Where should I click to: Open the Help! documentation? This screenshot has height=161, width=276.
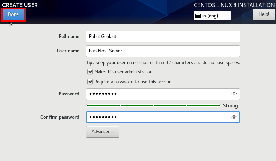pyautogui.click(x=264, y=14)
